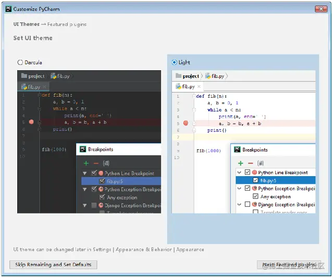The width and height of the screenshot is (333, 278).
Task: Collapse Django Exception Breakpoint in Darcula preview
Action: coord(85,205)
